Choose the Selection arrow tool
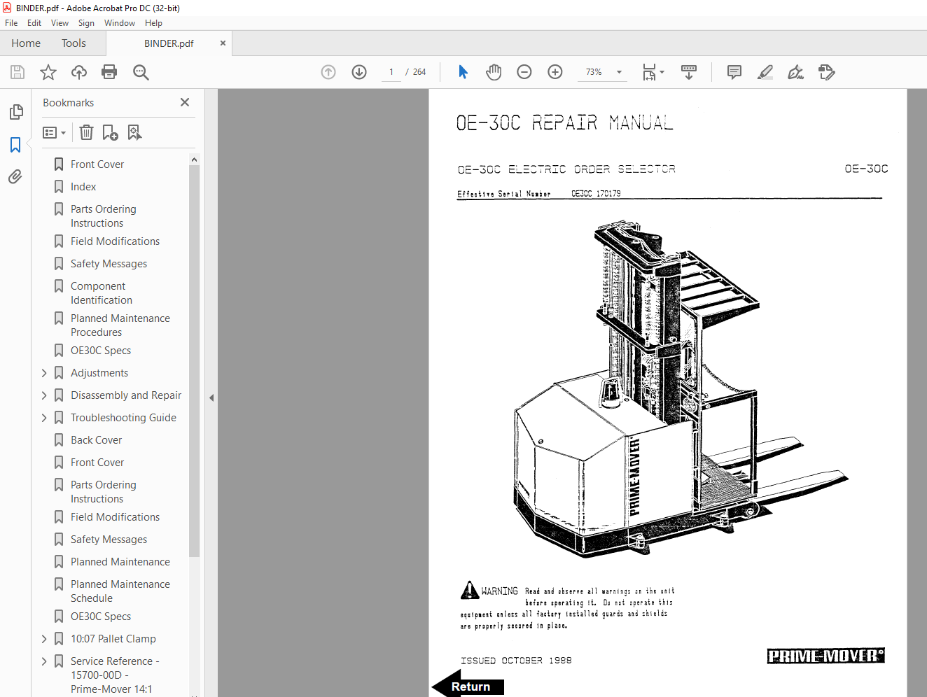 (x=463, y=72)
